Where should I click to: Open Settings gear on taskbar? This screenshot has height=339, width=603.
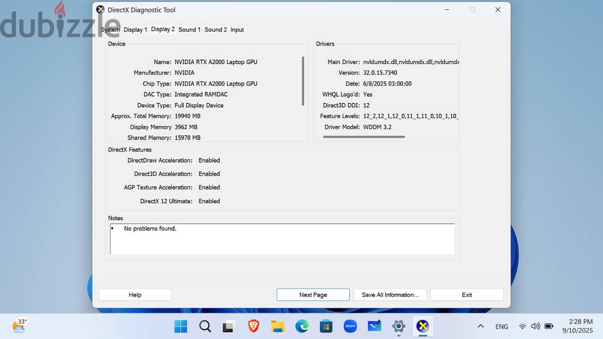[x=399, y=327]
